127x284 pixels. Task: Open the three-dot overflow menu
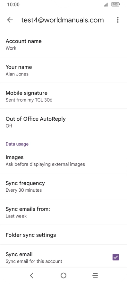(118, 20)
